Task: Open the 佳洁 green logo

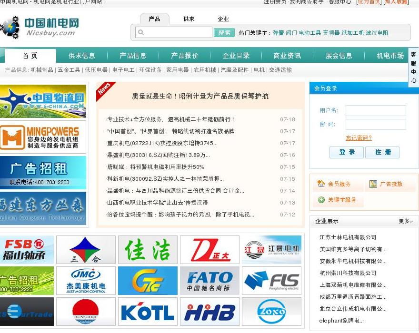Action: (148, 250)
